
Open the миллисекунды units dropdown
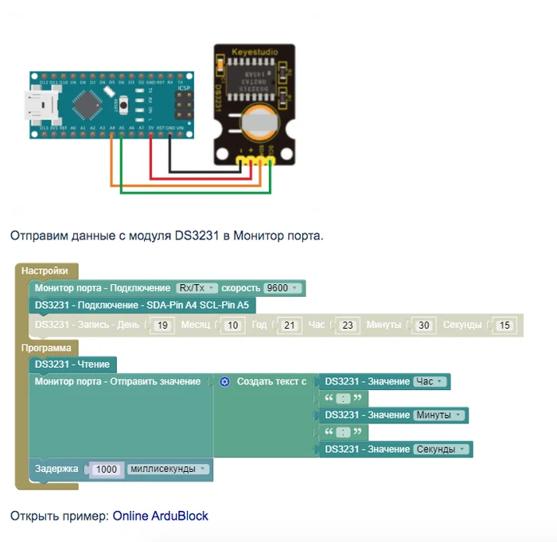(x=168, y=469)
